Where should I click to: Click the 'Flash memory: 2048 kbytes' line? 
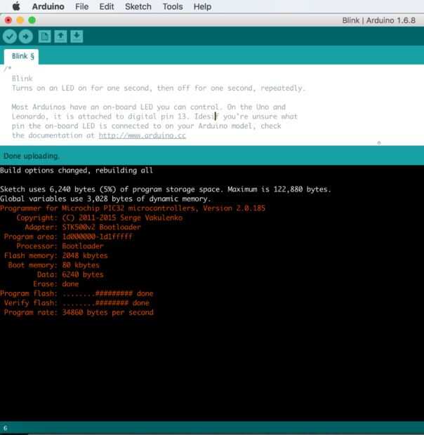pos(55,255)
